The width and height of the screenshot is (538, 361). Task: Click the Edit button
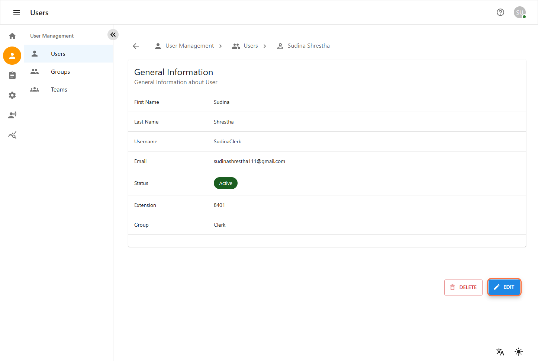(504, 287)
